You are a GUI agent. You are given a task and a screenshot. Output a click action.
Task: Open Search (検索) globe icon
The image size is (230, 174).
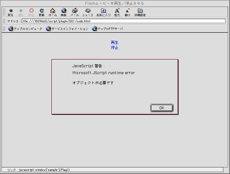coord(63,12)
